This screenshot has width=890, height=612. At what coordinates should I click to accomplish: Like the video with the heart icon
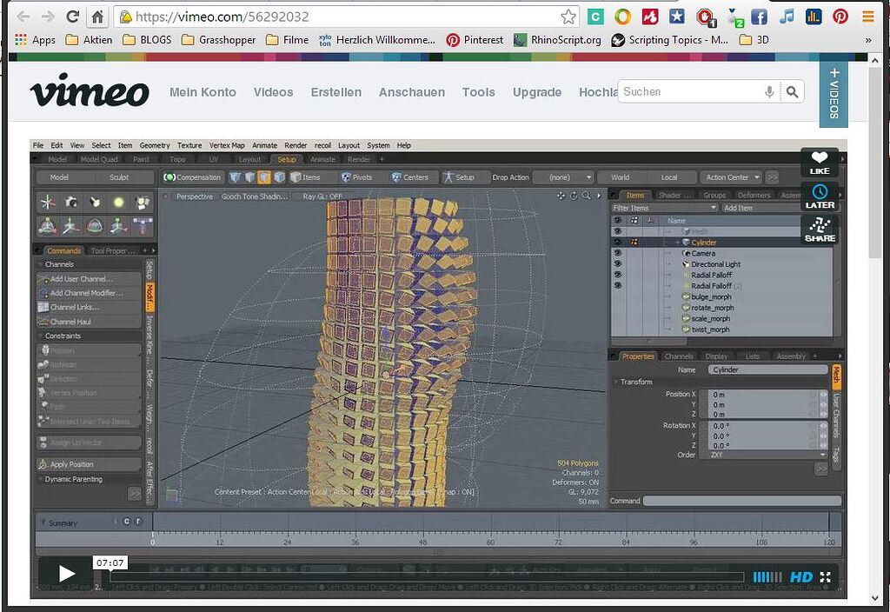tap(819, 163)
